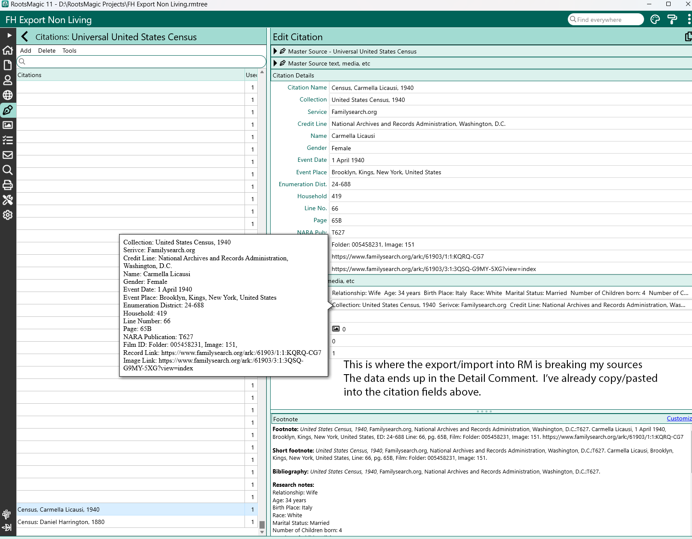Go back with the Citations arrow
Screen dimensions: 692x539
25,37
